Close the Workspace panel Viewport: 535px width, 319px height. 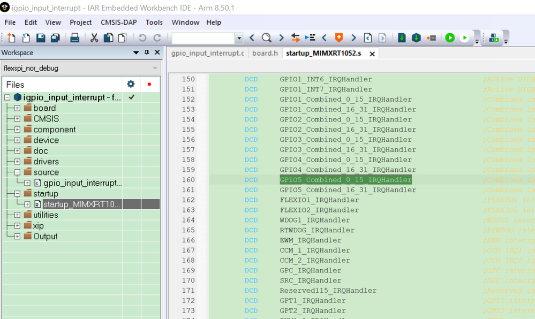point(157,52)
